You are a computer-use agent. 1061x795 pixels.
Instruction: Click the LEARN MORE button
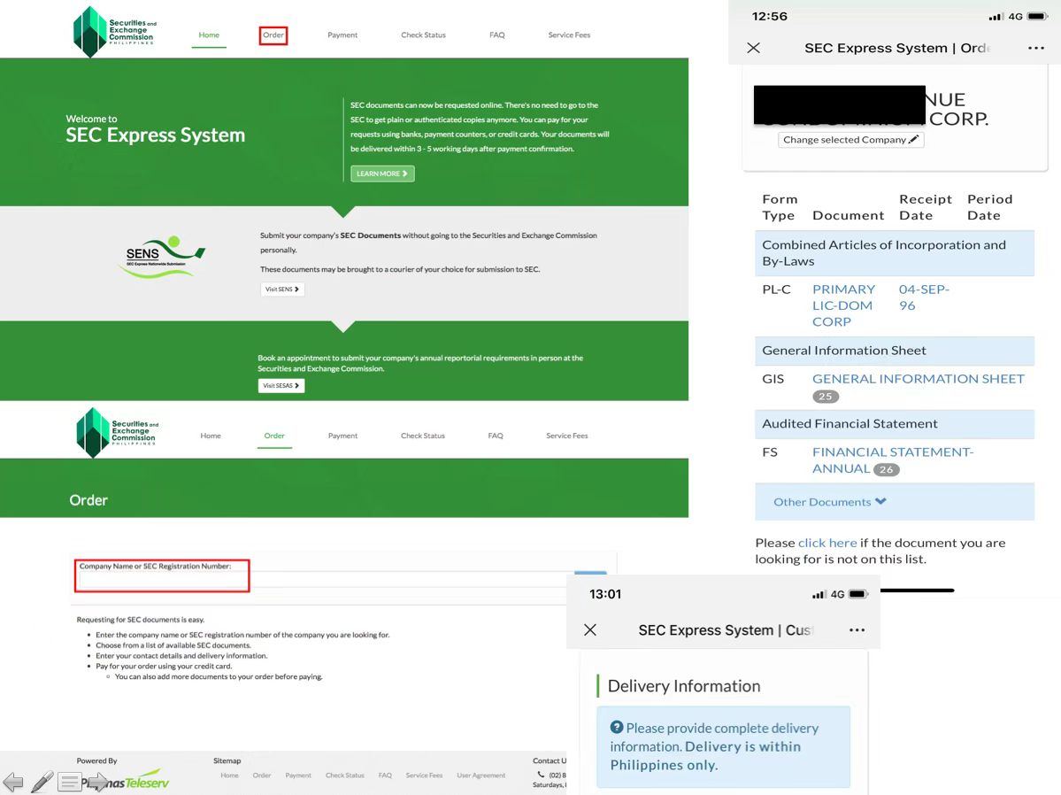[382, 174]
